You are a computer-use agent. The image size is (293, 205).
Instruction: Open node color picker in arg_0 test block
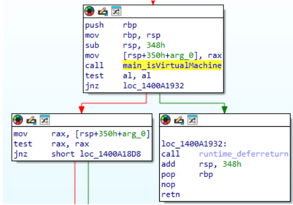pos(18,120)
